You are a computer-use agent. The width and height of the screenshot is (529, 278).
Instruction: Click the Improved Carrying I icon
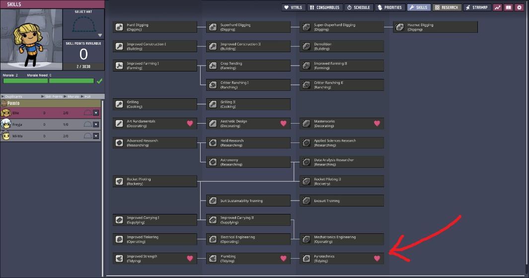(x=119, y=220)
